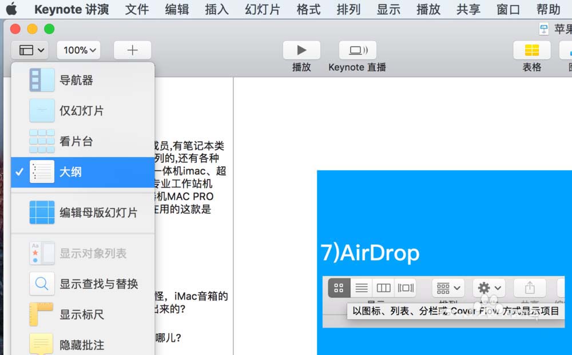Click outline text containing 一体机imac
Image resolution: width=572 pixels, height=355 pixels.
190,171
